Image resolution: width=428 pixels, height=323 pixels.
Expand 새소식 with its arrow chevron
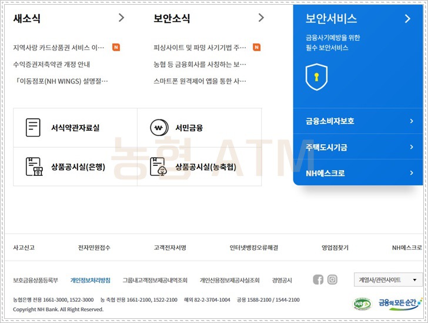tap(122, 18)
